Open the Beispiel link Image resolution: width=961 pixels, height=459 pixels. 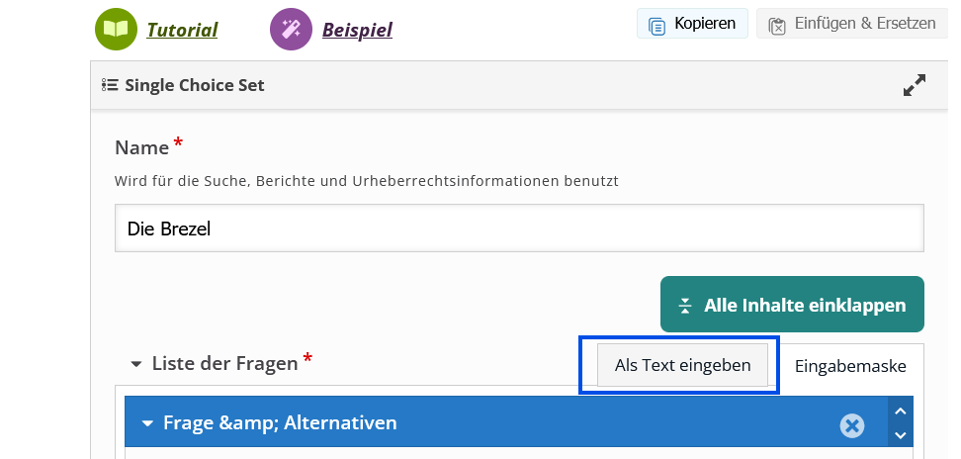357,30
